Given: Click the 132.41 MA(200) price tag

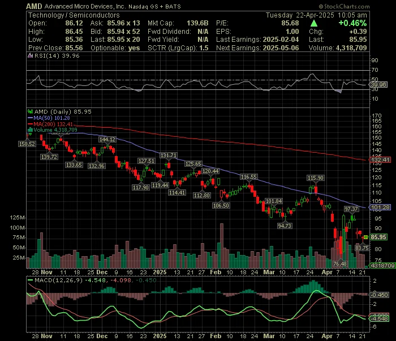Looking at the screenshot, I should pyautogui.click(x=380, y=160).
